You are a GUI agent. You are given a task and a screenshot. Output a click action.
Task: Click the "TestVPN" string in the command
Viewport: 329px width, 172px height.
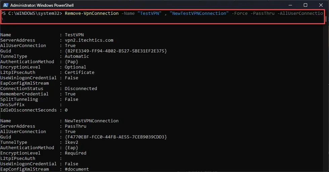coord(150,13)
